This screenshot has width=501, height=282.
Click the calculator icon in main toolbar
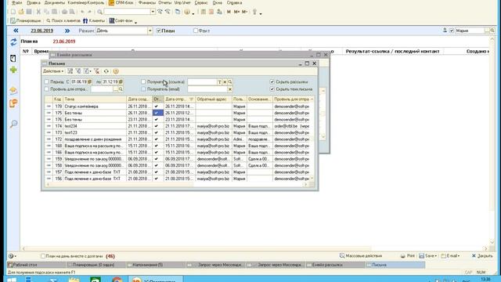[x=204, y=12]
